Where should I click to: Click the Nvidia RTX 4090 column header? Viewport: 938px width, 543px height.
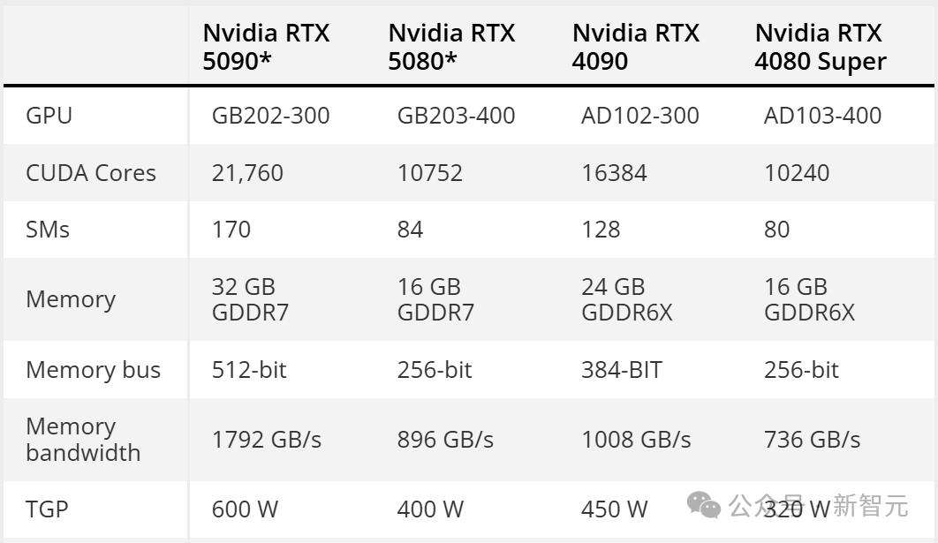coord(635,47)
